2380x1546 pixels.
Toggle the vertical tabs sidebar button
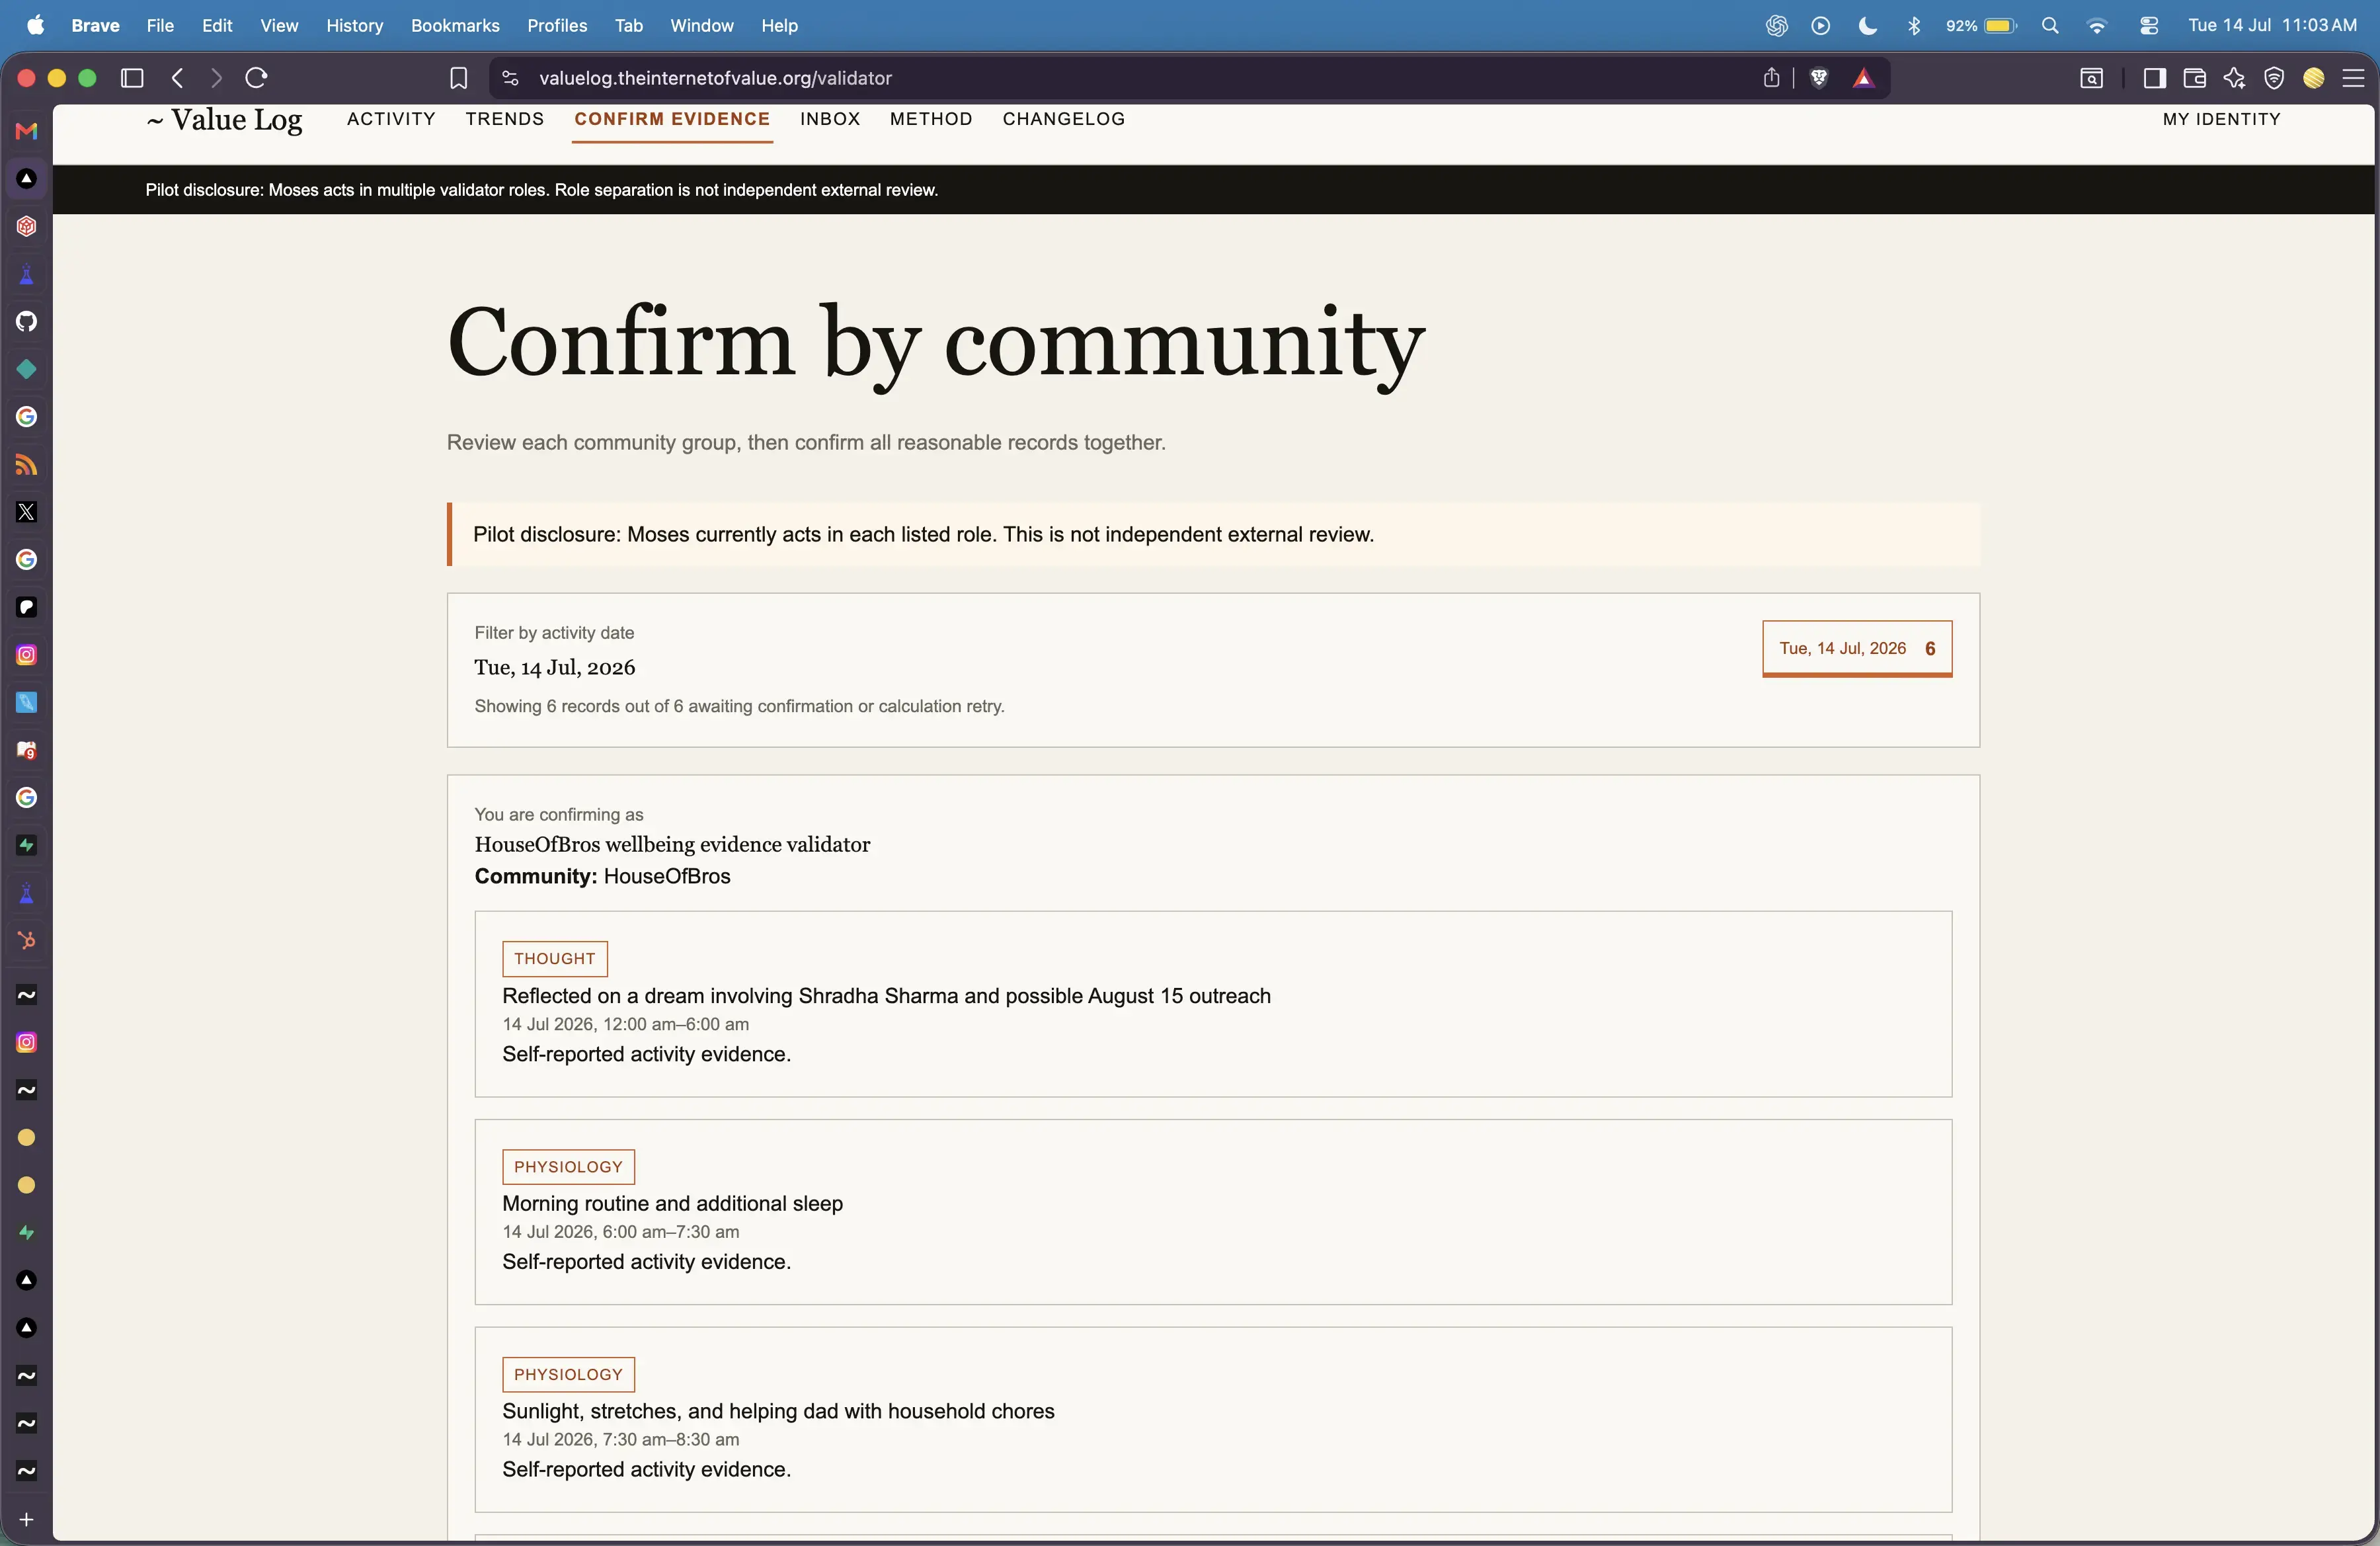[132, 78]
